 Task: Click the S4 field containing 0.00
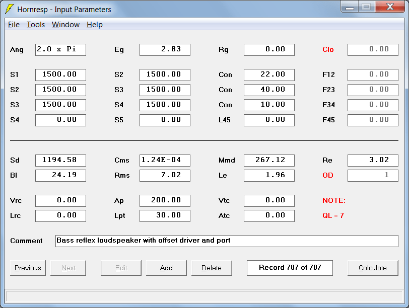point(60,120)
